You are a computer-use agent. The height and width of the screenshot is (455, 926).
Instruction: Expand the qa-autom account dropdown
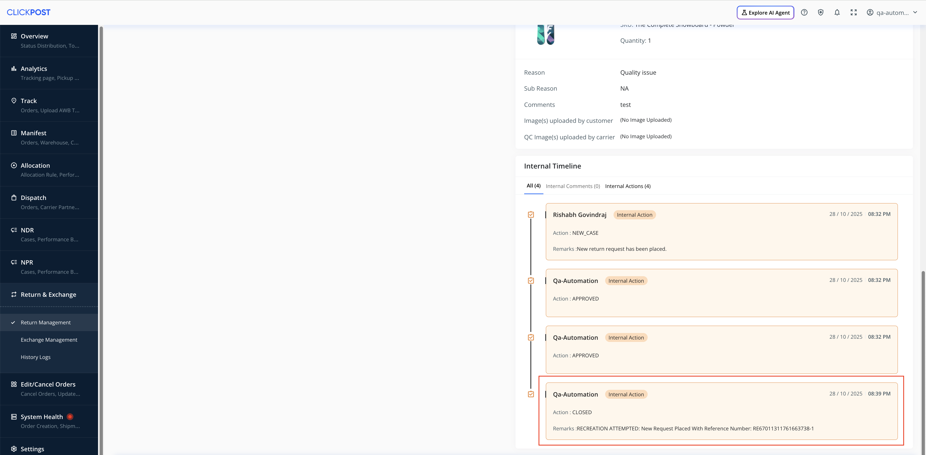(x=893, y=12)
